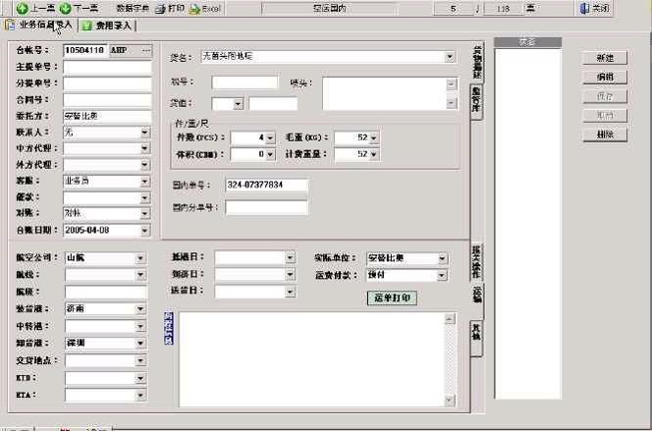Screen dimensions: 652x431
Task: Click the ellipsis button beside 台帐号 field
Action: click(146, 49)
